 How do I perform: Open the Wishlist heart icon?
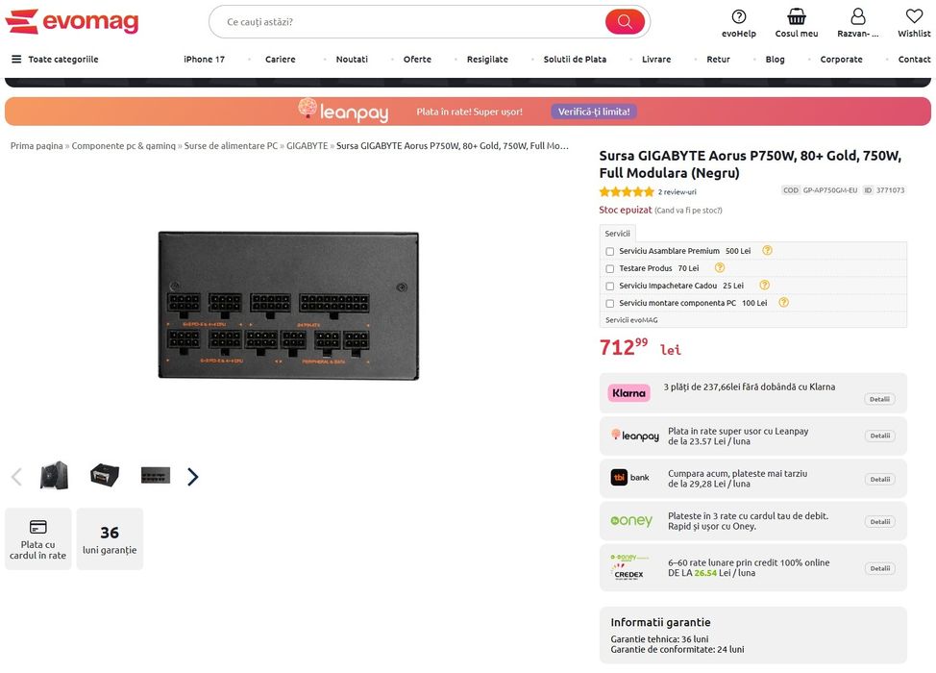[914, 16]
